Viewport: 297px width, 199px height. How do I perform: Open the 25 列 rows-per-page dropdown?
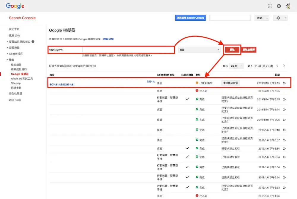coord(236,66)
